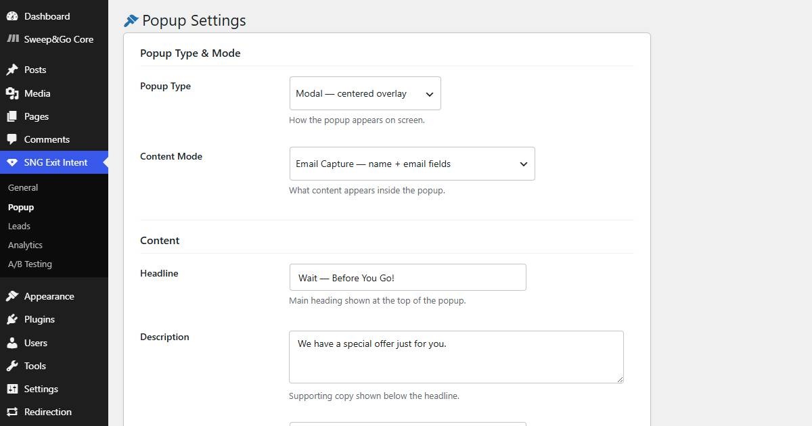Open Sweep&Go Core menu item
Image resolution: width=812 pixels, height=426 pixels.
(x=54, y=39)
